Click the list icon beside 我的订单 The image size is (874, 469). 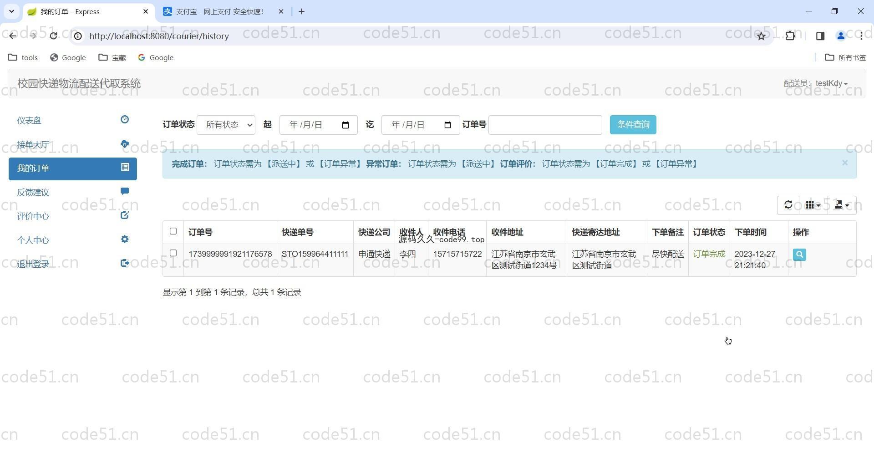pos(125,167)
